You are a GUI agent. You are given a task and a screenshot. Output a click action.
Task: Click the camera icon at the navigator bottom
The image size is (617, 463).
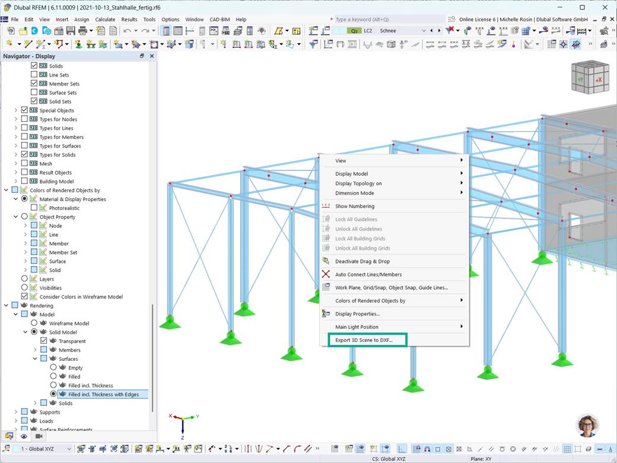pos(39,436)
